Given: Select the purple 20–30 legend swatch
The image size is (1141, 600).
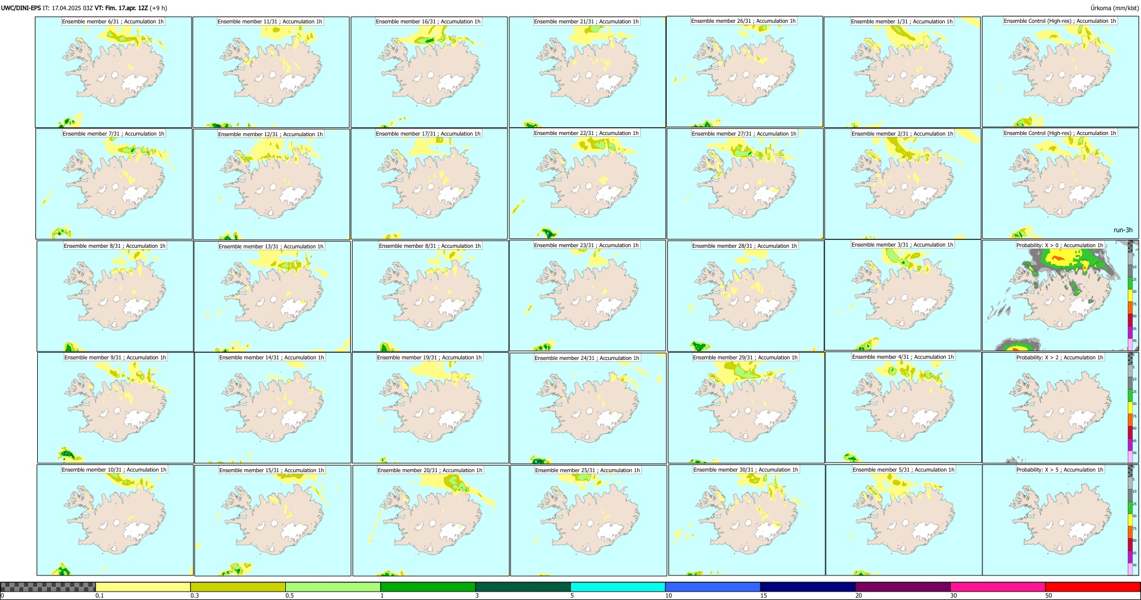Looking at the screenshot, I should pyautogui.click(x=903, y=587).
